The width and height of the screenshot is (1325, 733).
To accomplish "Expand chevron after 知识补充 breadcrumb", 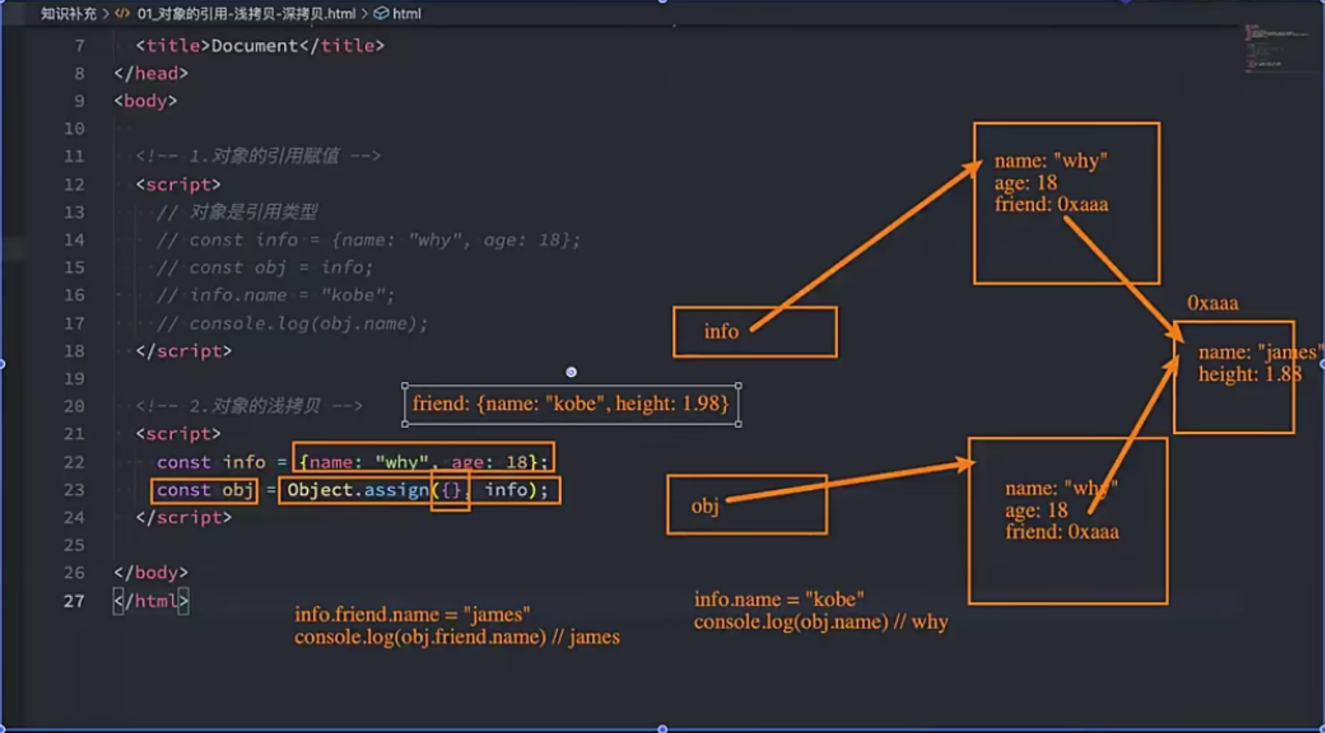I will (105, 14).
